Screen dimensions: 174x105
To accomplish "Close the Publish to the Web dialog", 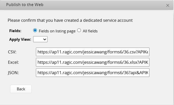I will point(168,5).
